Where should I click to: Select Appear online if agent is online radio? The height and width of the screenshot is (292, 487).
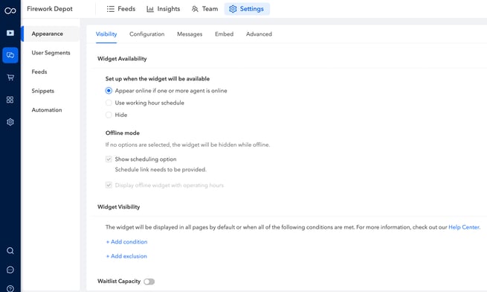[109, 91]
